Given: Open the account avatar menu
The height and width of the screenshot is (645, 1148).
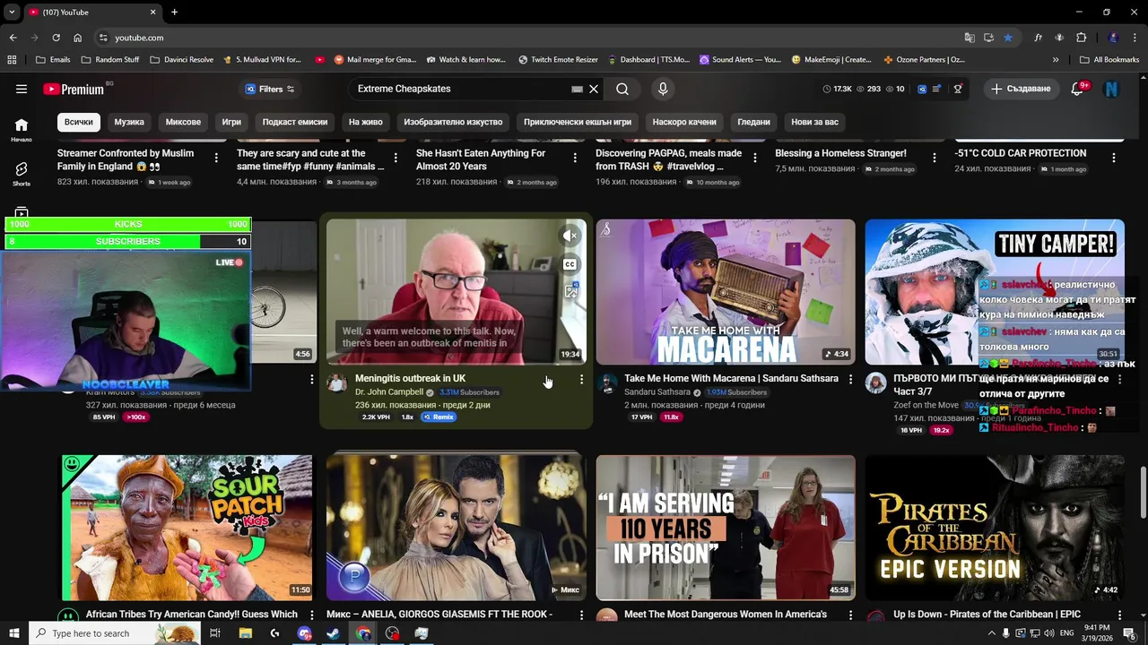Looking at the screenshot, I should point(1112,89).
